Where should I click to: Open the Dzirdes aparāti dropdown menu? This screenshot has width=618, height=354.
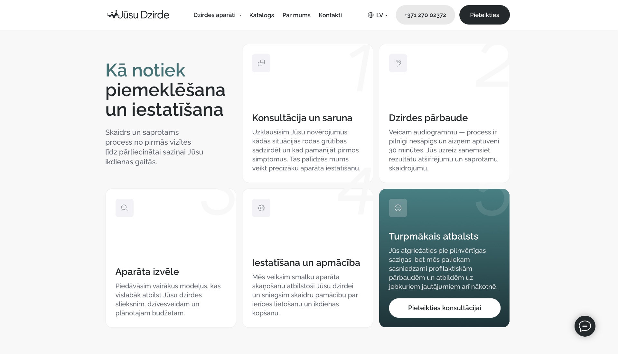217,15
